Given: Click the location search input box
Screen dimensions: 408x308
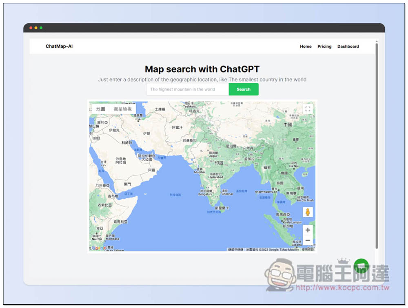Looking at the screenshot, I should 187,89.
